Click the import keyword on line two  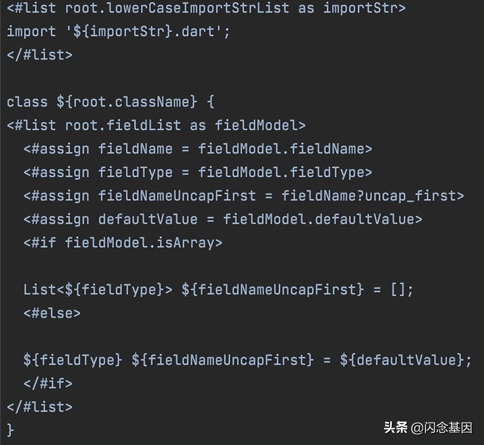[31, 32]
